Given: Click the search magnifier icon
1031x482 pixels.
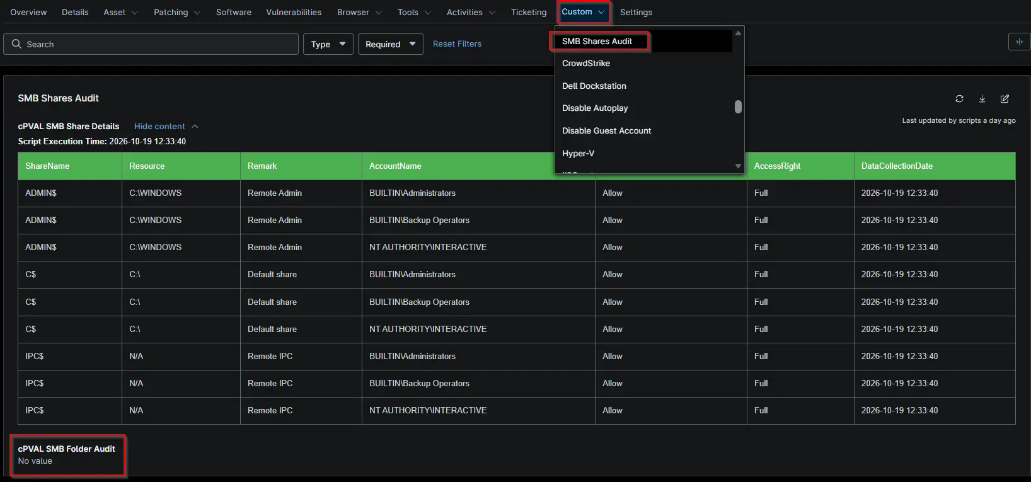Looking at the screenshot, I should click(16, 44).
